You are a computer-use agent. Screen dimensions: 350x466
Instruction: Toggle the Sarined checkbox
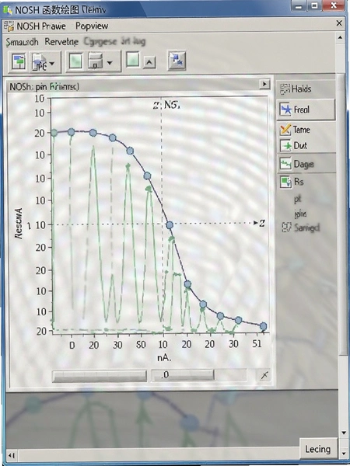tap(285, 228)
